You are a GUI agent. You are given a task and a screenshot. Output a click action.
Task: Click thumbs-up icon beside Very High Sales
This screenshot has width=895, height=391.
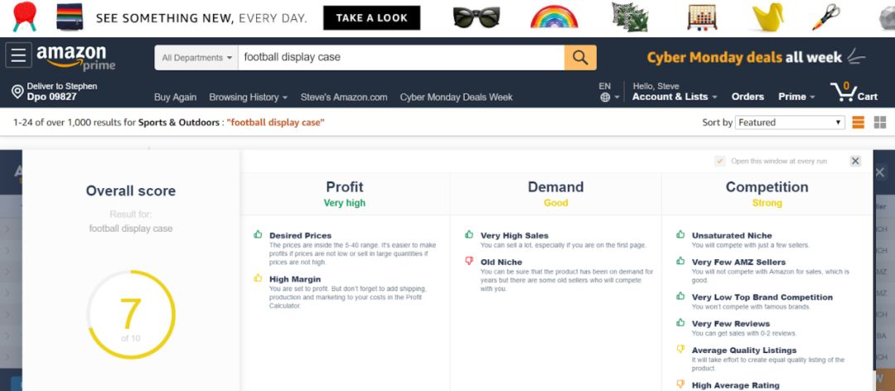point(469,234)
